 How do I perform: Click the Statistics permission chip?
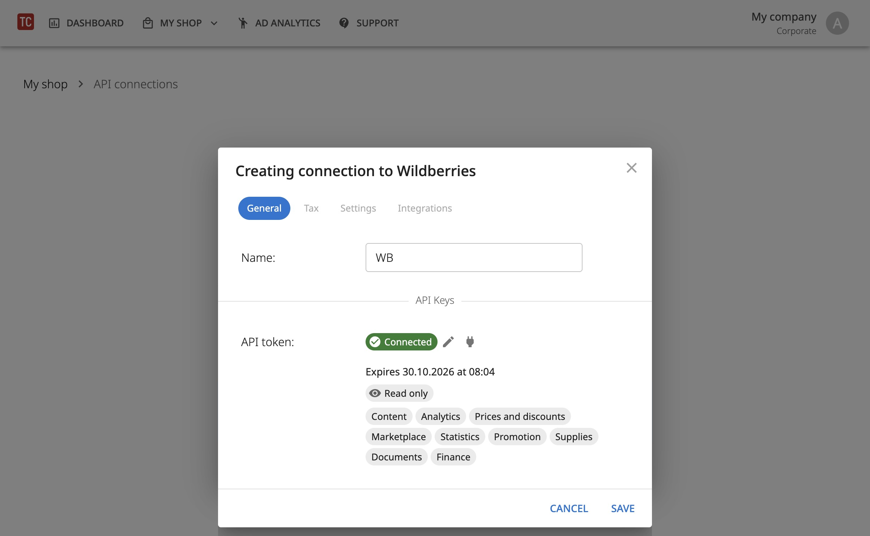pyautogui.click(x=460, y=437)
